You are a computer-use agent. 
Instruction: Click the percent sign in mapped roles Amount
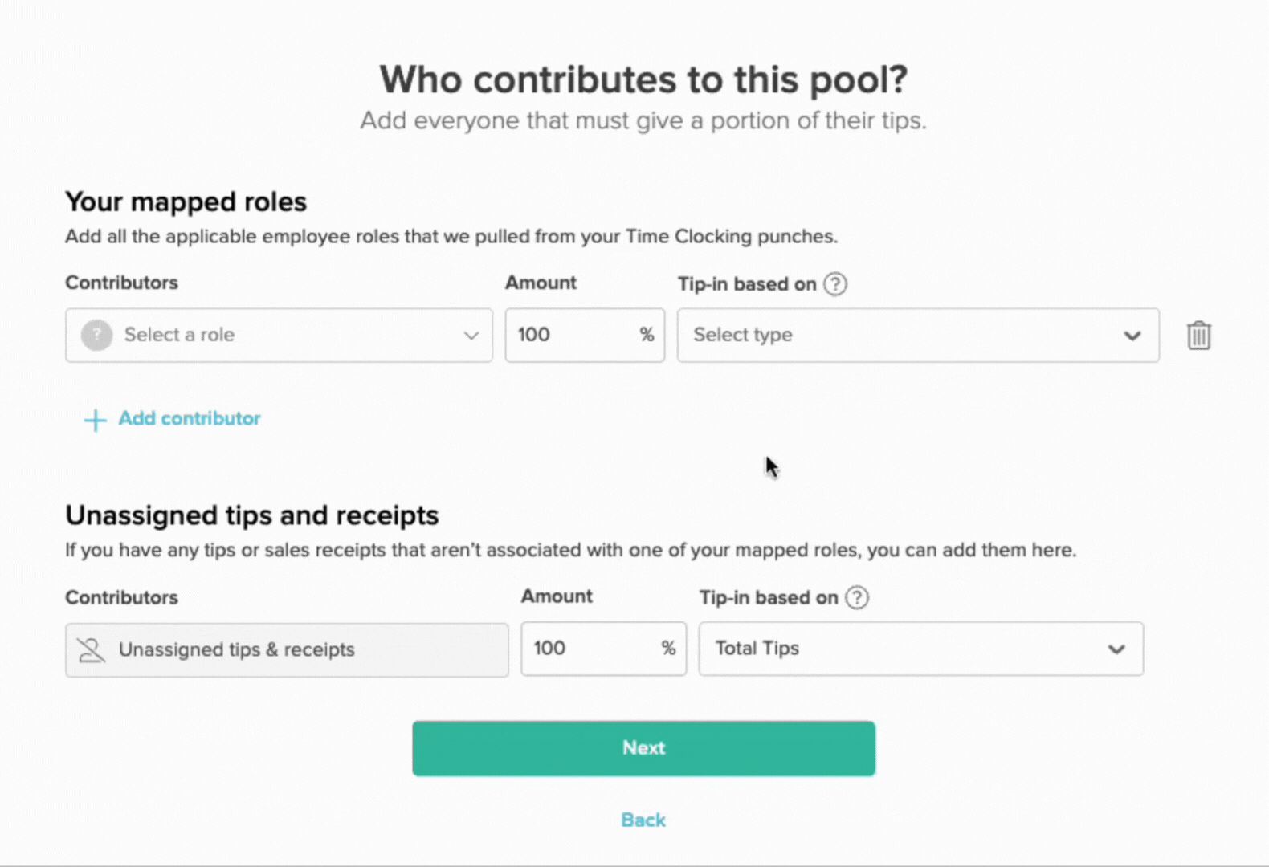coord(647,335)
